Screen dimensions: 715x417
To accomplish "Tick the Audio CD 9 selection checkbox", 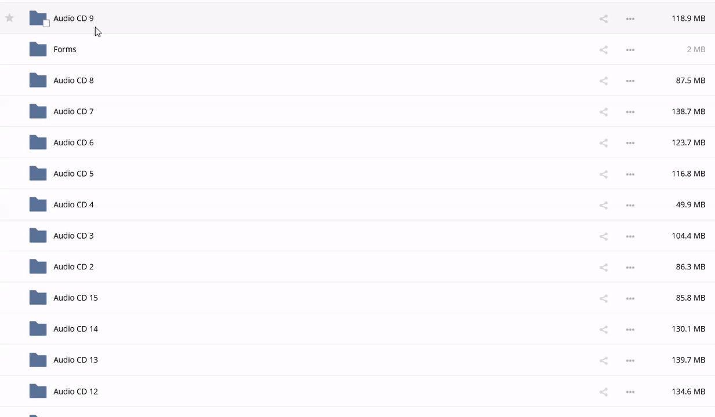I will (46, 24).
